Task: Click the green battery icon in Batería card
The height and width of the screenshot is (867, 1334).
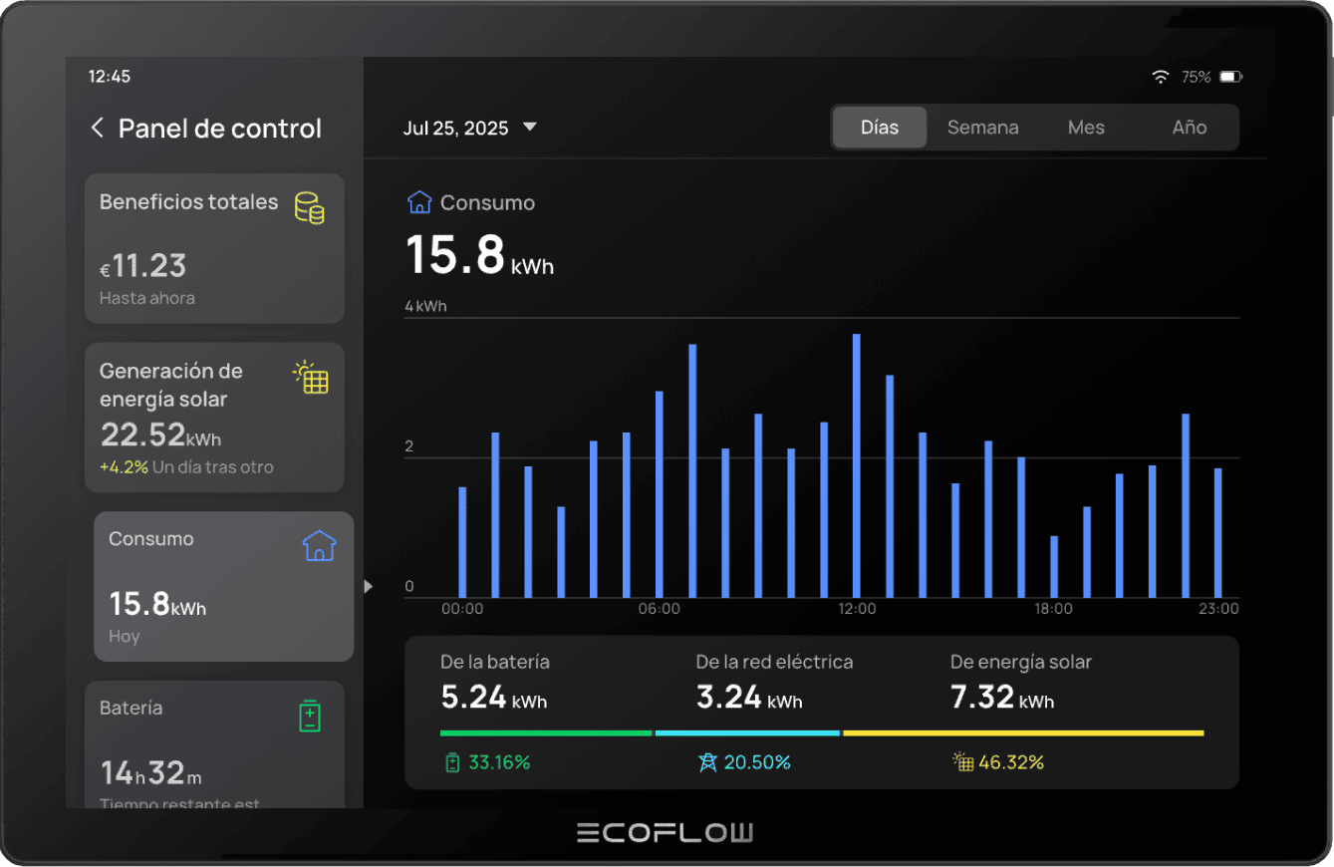Action: [x=310, y=716]
